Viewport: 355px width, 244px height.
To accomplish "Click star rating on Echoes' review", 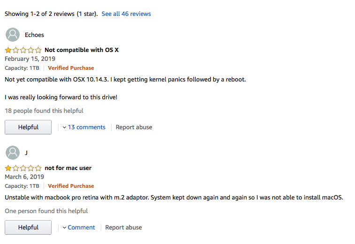I will (x=23, y=50).
